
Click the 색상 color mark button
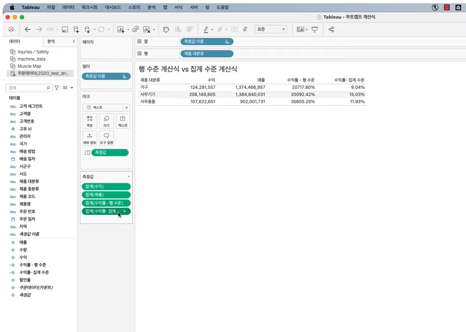point(90,121)
